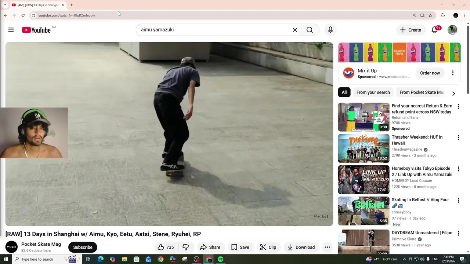The image size is (470, 264).
Task: Open more actions ellipsis below video
Action: pos(328,247)
